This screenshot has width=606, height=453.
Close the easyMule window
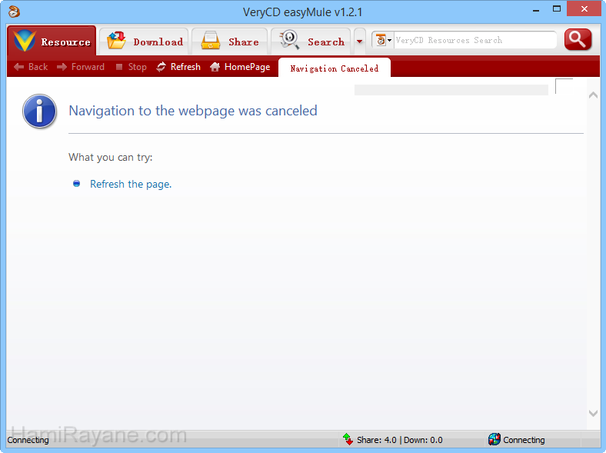[584, 9]
